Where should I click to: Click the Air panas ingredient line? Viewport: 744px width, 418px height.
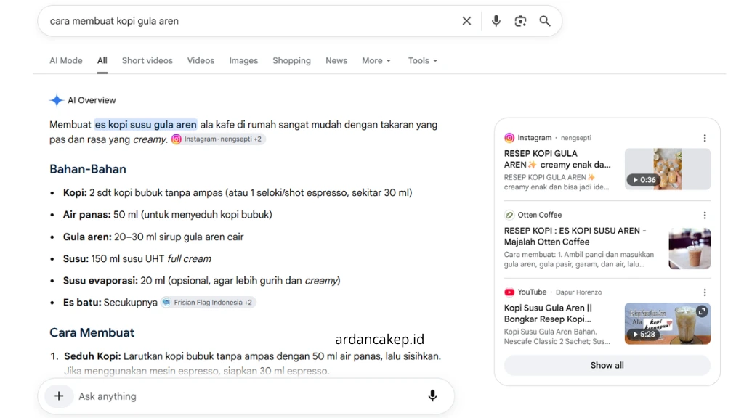tap(168, 215)
